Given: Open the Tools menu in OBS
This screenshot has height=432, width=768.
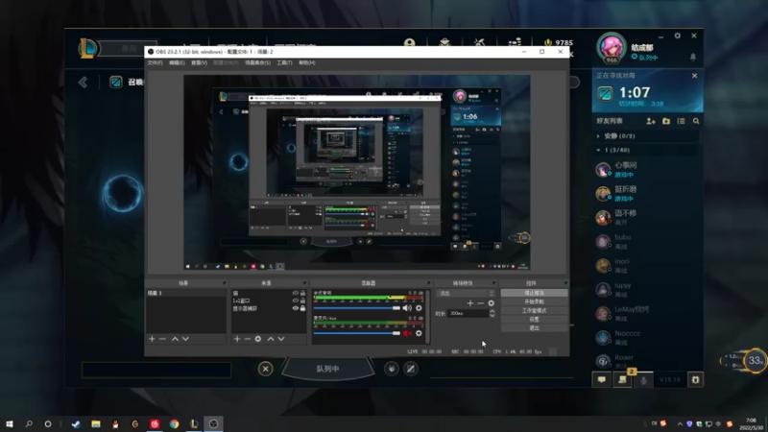Looking at the screenshot, I should 284,62.
